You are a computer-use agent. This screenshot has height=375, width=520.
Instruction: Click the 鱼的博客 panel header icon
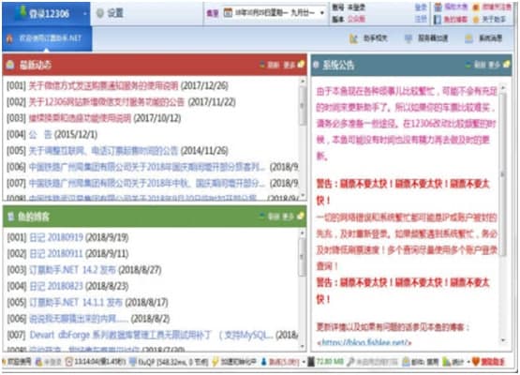pyautogui.click(x=11, y=217)
